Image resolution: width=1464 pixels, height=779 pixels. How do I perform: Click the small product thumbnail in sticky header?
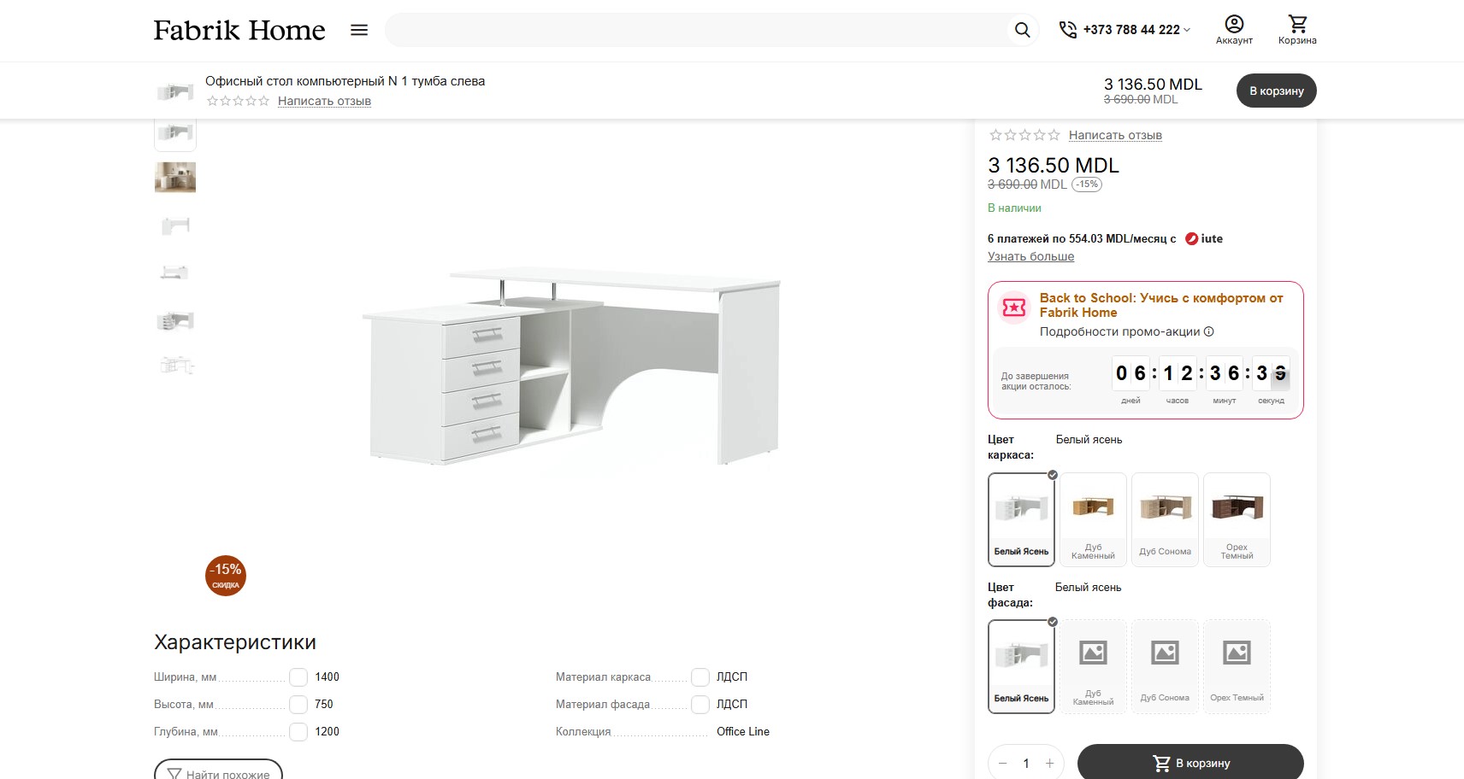tap(175, 91)
